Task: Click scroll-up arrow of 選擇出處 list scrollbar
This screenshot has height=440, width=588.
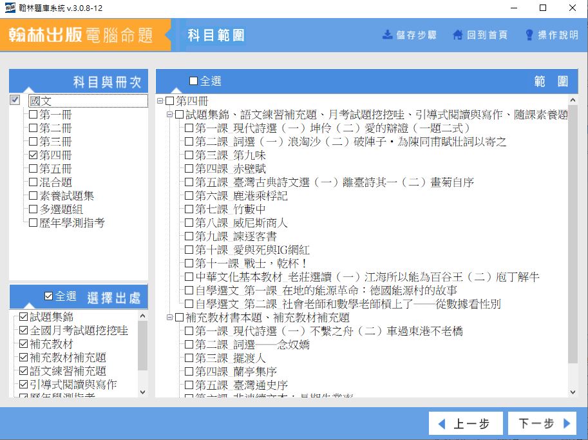Action: click(x=142, y=316)
